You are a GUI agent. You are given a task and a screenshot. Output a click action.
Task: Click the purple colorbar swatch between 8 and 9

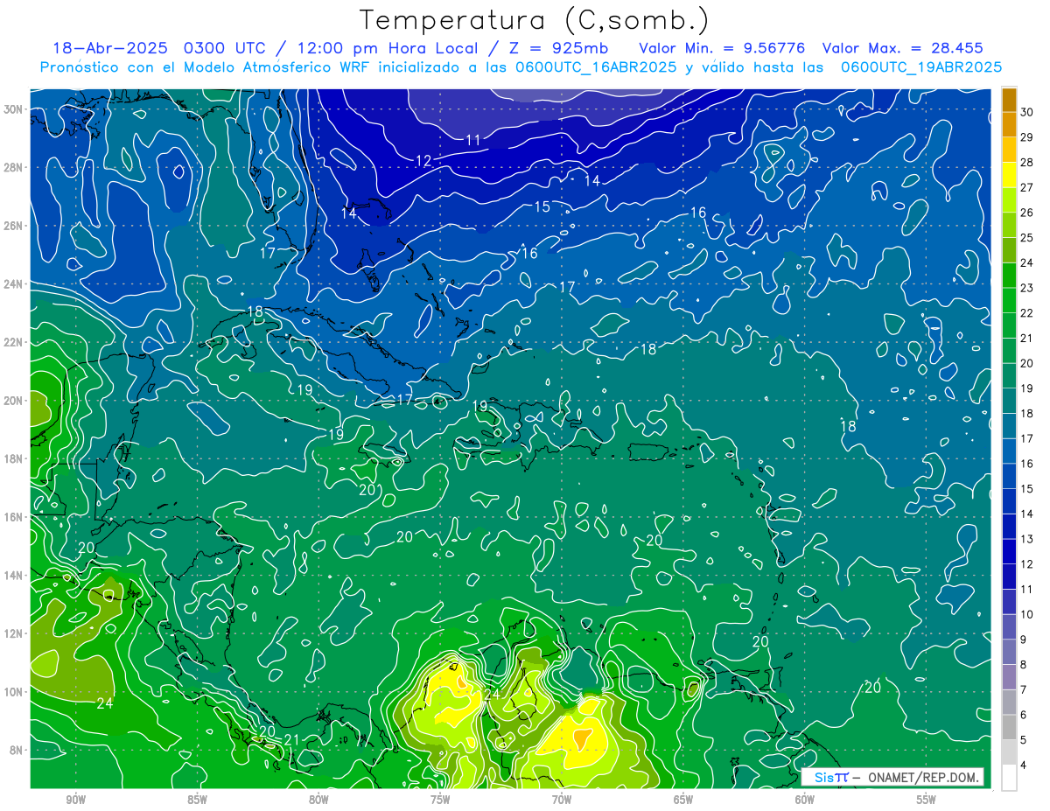pos(1010,652)
